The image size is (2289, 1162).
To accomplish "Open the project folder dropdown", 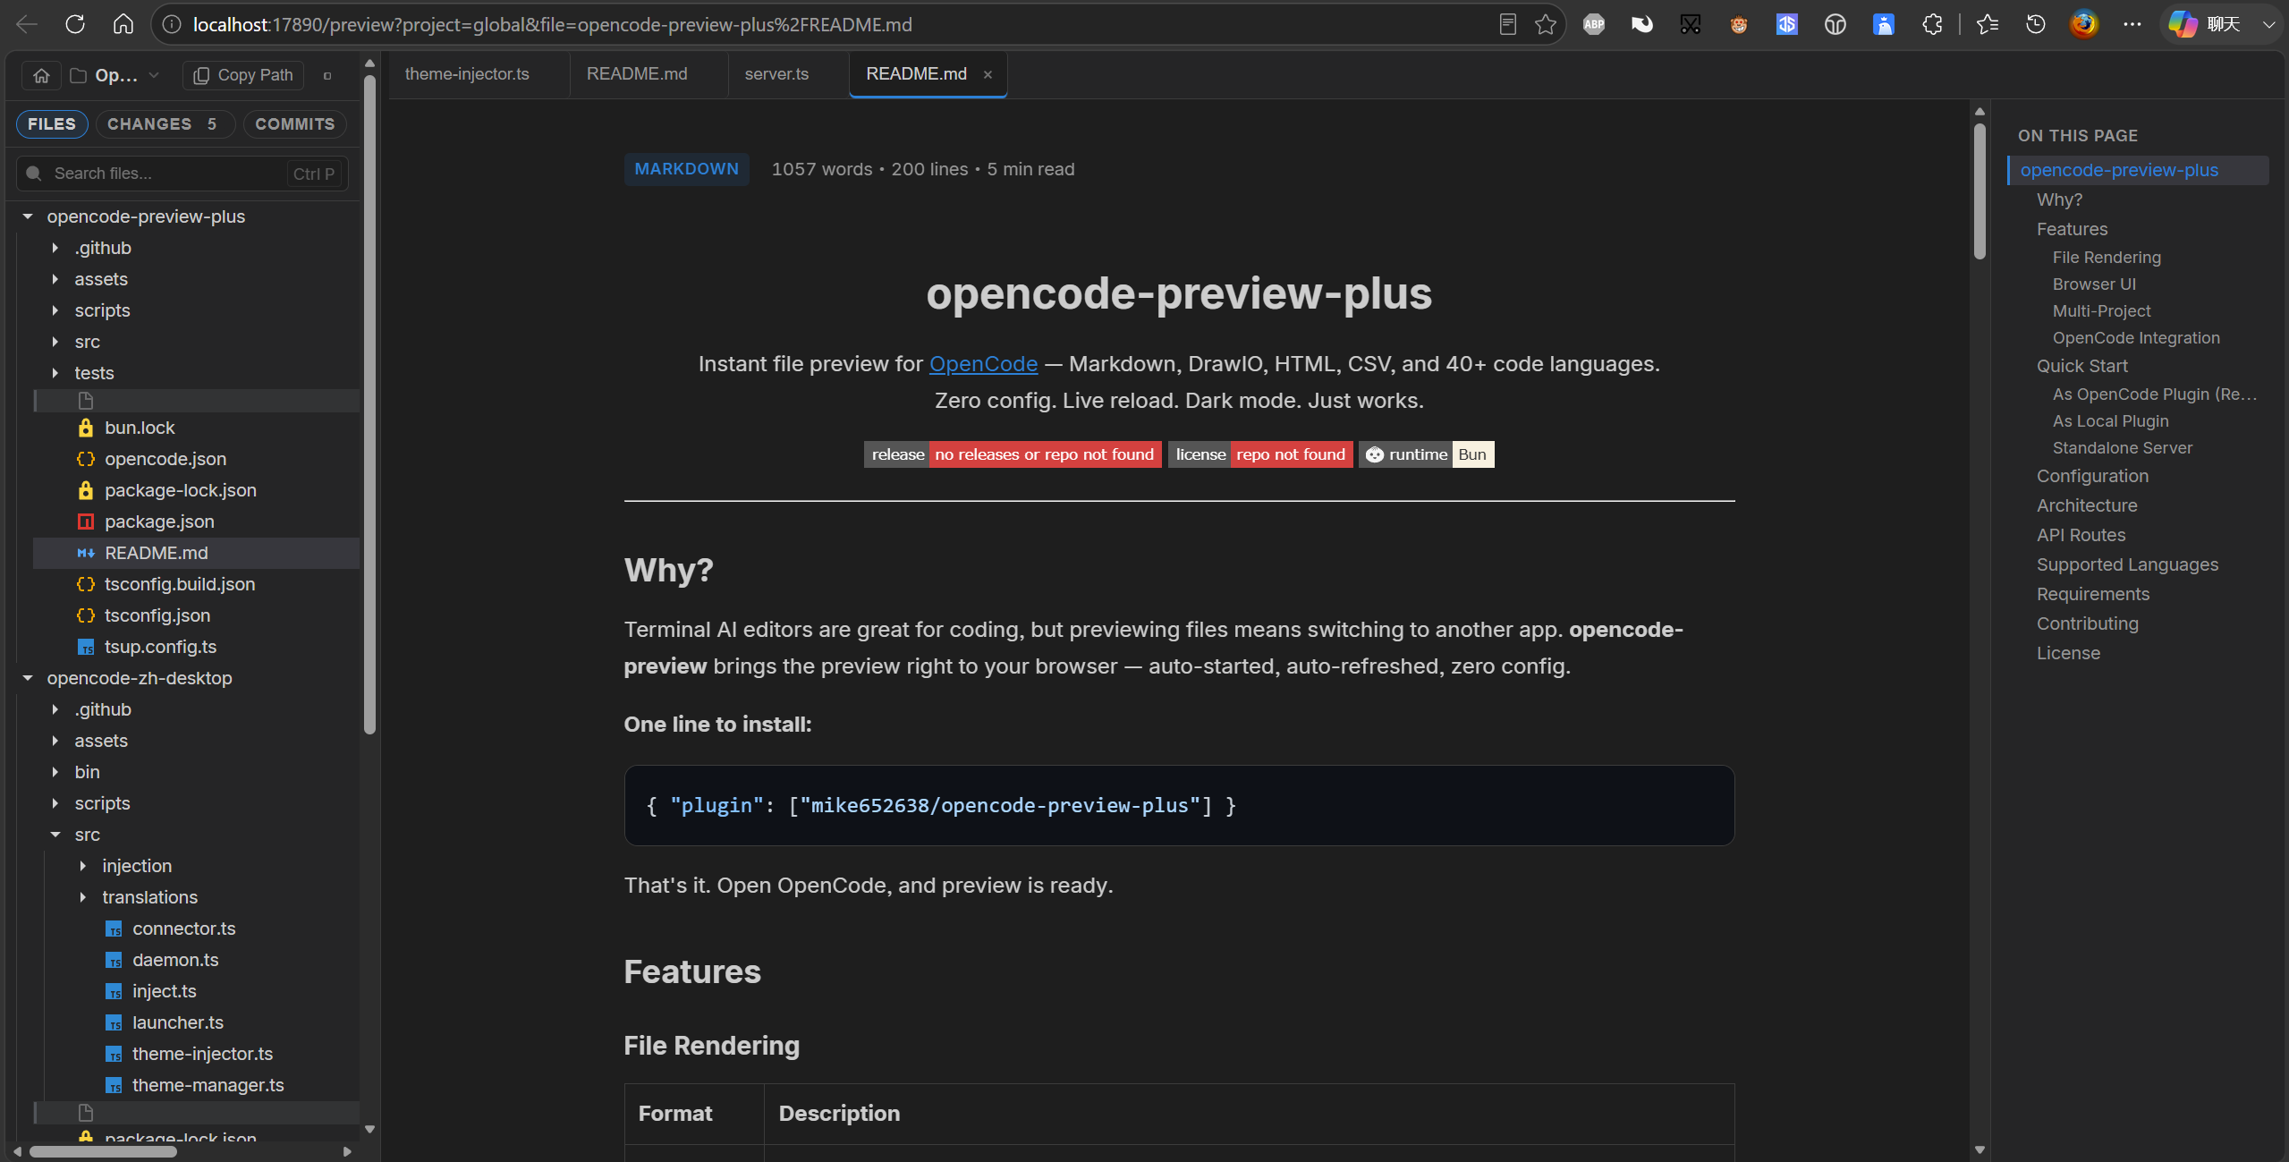I will pos(115,75).
